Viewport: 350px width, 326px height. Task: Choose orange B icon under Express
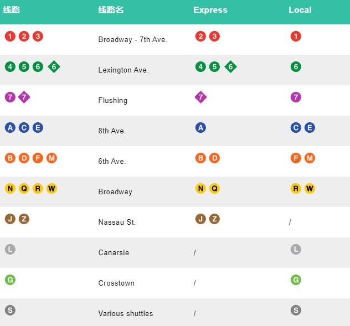(x=200, y=158)
